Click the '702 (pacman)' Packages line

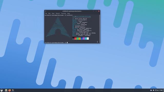[x=80, y=22]
